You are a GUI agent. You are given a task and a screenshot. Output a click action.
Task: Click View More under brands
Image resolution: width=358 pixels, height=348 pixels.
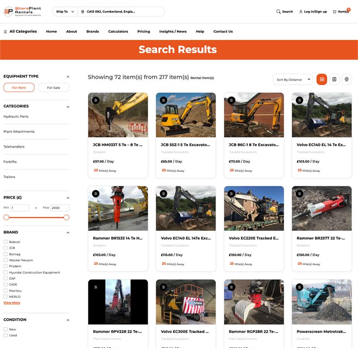pos(12,303)
